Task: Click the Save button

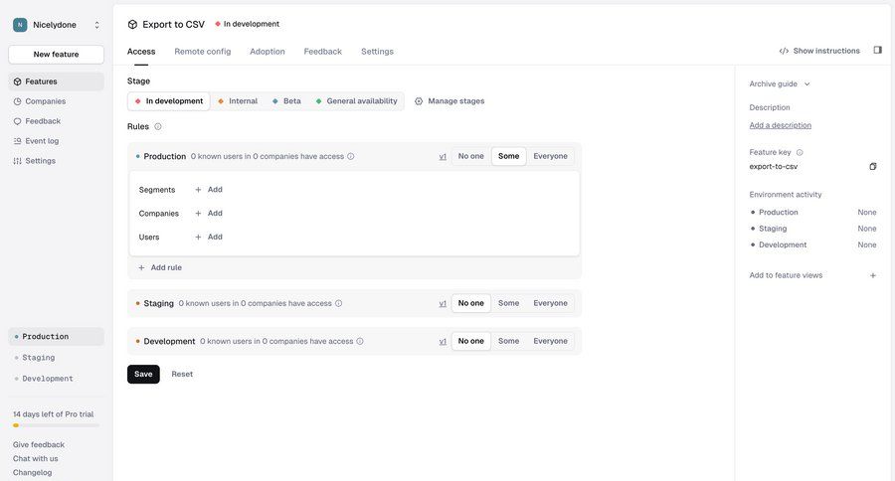Action: point(143,375)
